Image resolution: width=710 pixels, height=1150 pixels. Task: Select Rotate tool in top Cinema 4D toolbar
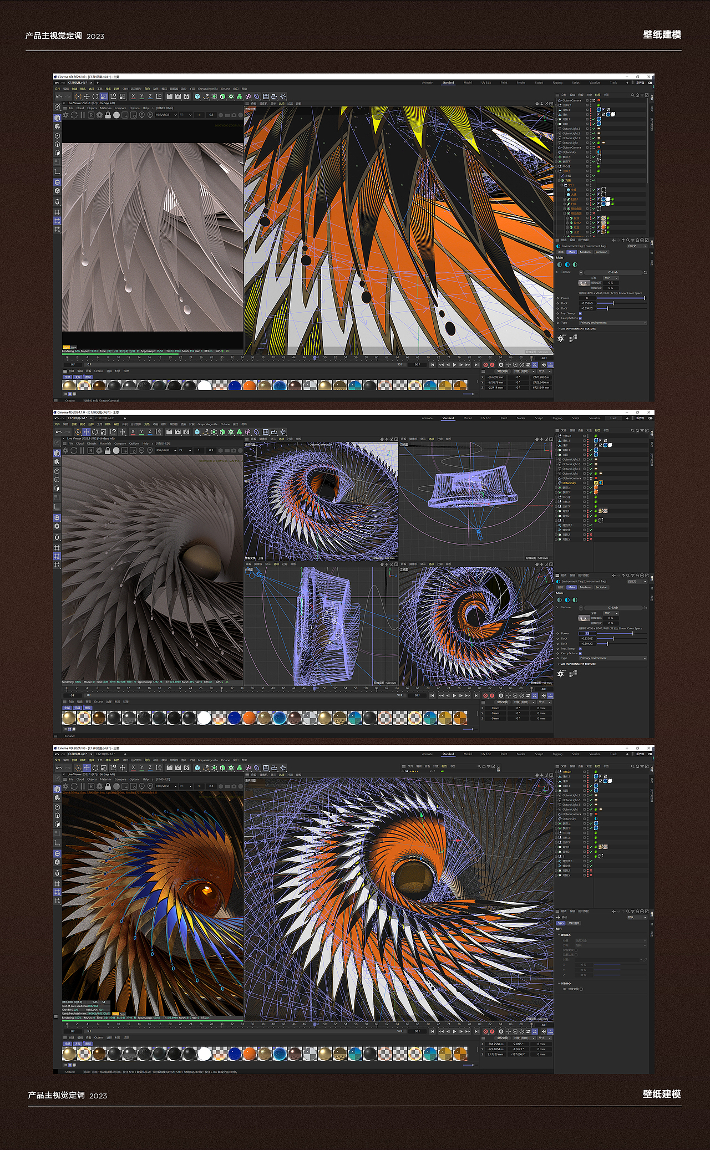pyautogui.click(x=95, y=96)
